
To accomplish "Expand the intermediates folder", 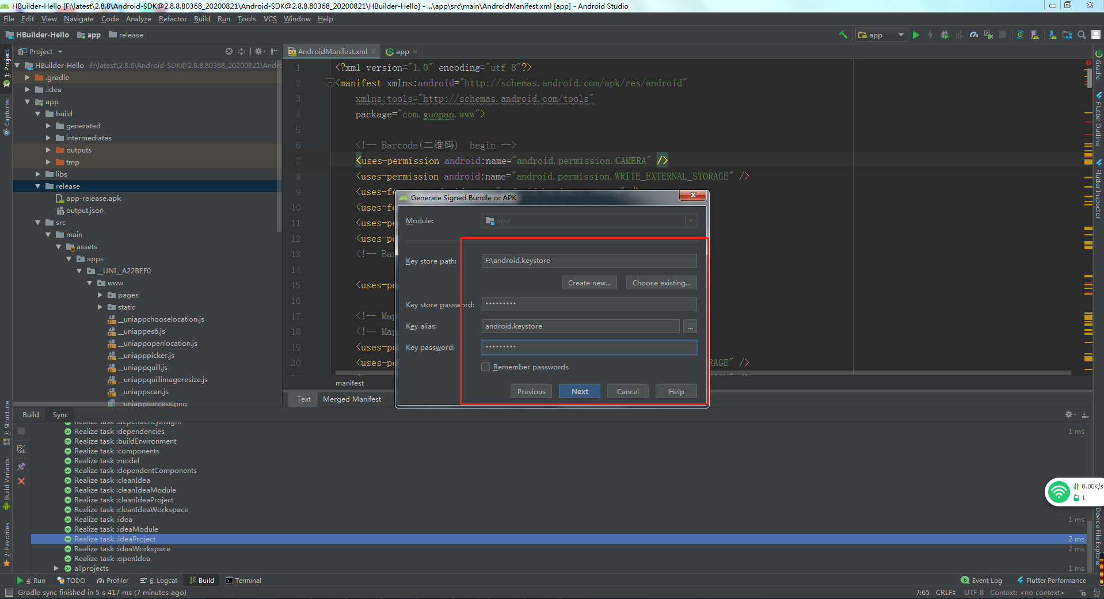I will click(48, 138).
